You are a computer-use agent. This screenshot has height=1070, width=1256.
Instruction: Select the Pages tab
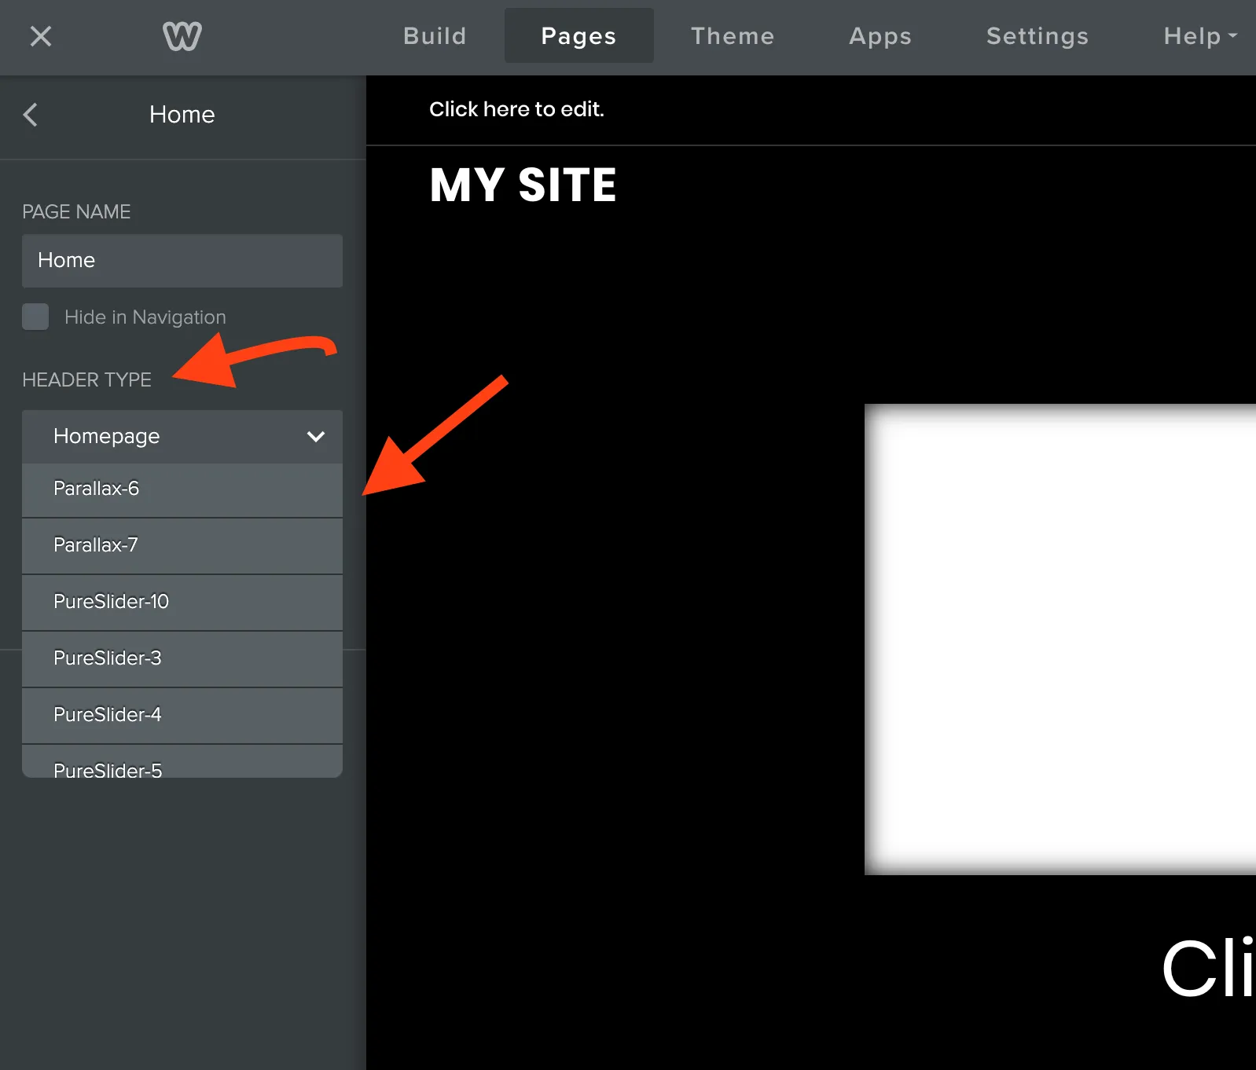pyautogui.click(x=579, y=36)
